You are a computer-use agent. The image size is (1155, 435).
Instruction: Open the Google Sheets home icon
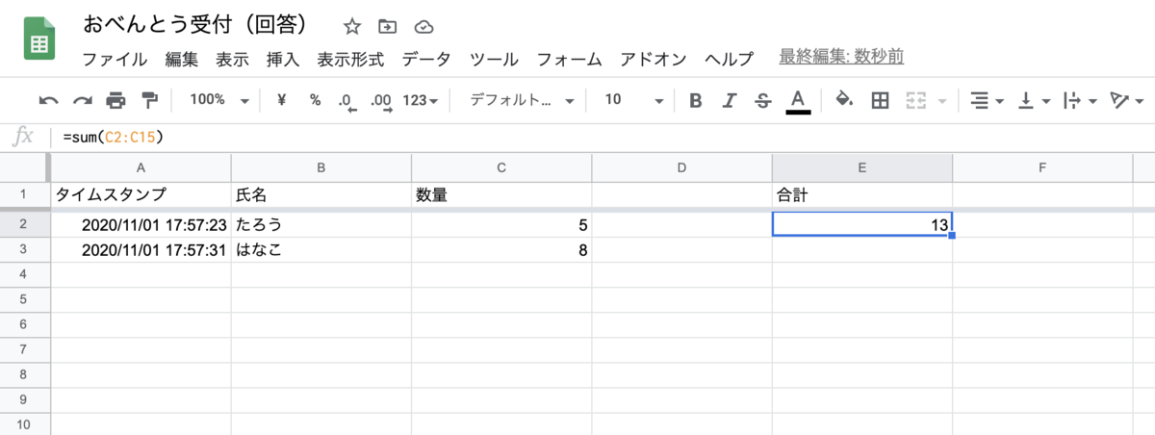(39, 40)
